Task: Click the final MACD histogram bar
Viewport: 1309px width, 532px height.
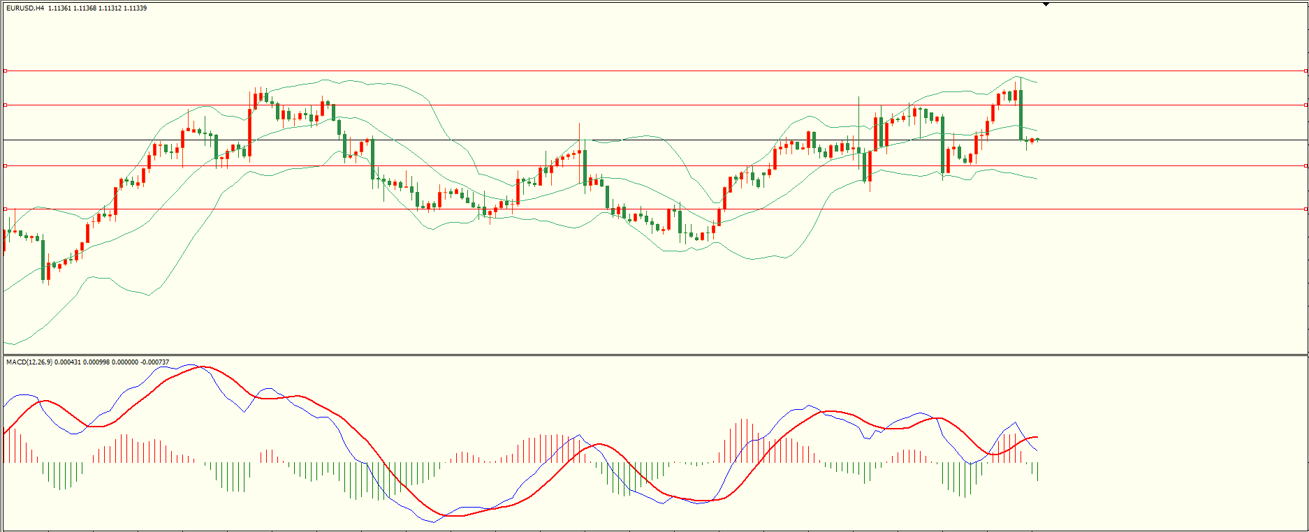Action: tap(1037, 471)
